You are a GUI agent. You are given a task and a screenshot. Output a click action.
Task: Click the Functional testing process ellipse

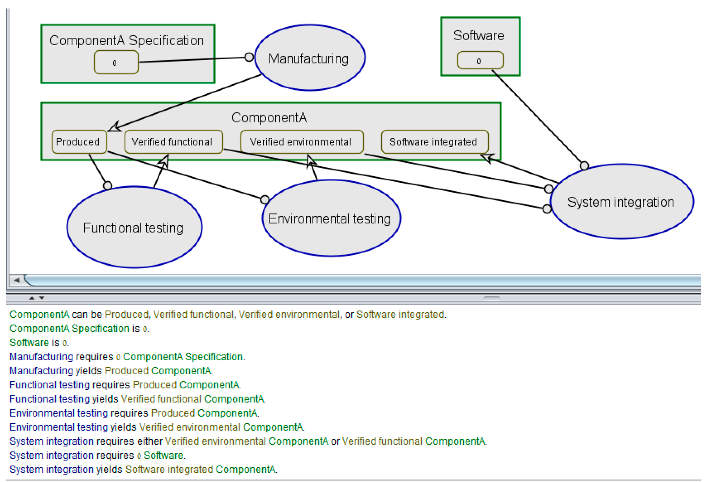(x=134, y=227)
